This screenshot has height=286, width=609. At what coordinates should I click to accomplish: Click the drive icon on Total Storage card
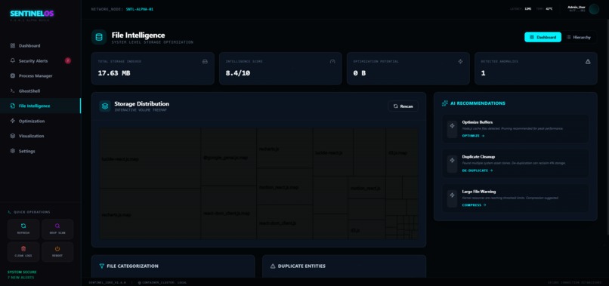click(x=205, y=61)
